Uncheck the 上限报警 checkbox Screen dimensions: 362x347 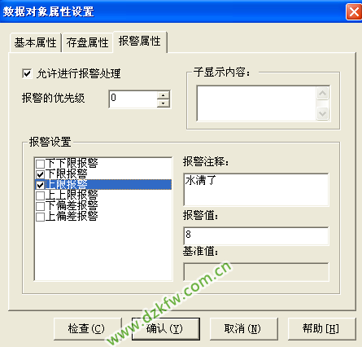pos(41,185)
